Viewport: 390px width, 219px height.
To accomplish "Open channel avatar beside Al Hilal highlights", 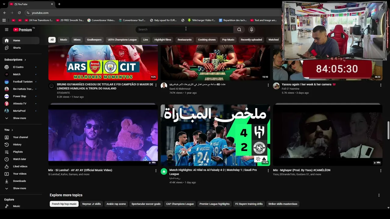I will tap(164, 172).
